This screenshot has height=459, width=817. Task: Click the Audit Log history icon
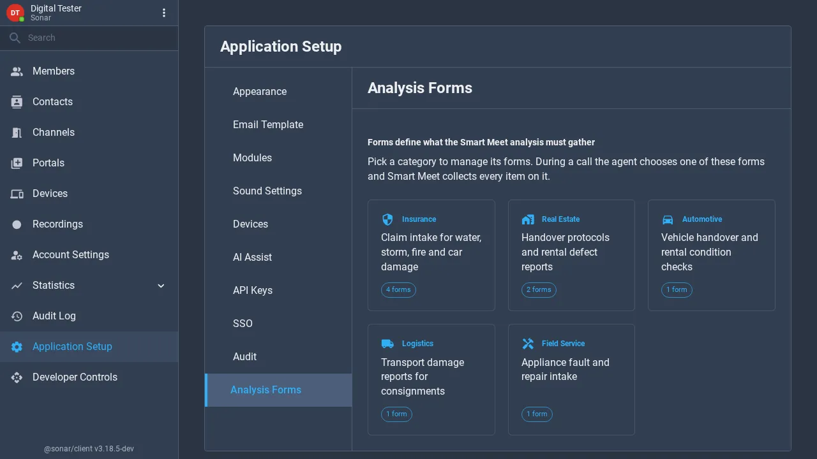coord(17,316)
